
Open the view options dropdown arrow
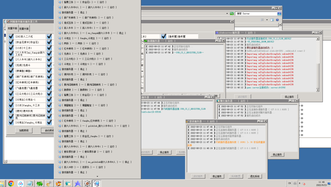tap(266, 20)
